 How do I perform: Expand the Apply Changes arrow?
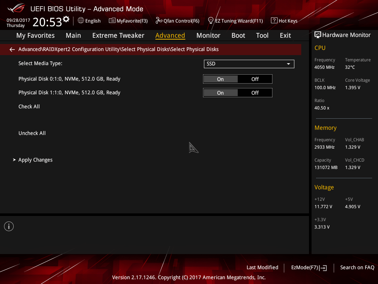coord(14,160)
